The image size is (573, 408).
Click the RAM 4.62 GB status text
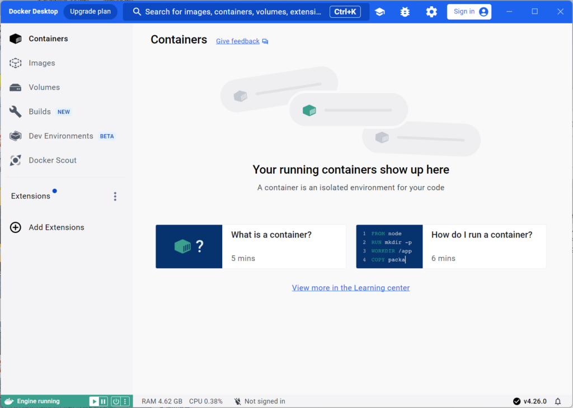tap(162, 401)
